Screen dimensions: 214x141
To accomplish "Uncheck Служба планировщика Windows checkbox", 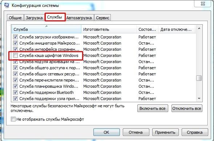I will [15, 86].
